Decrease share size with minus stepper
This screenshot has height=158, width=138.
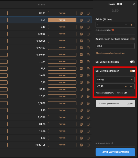tap(126, 25)
